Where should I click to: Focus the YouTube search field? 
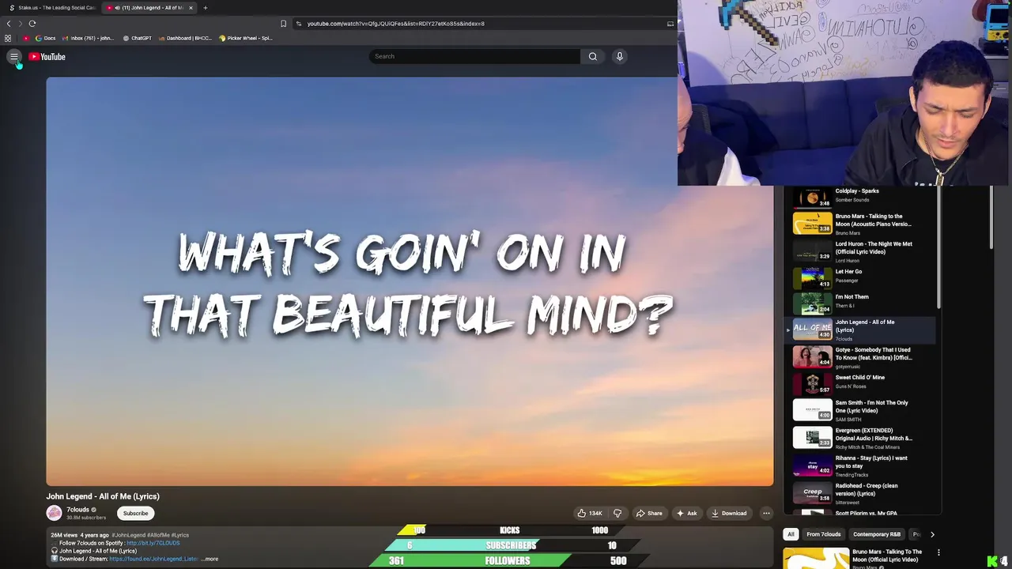474,56
